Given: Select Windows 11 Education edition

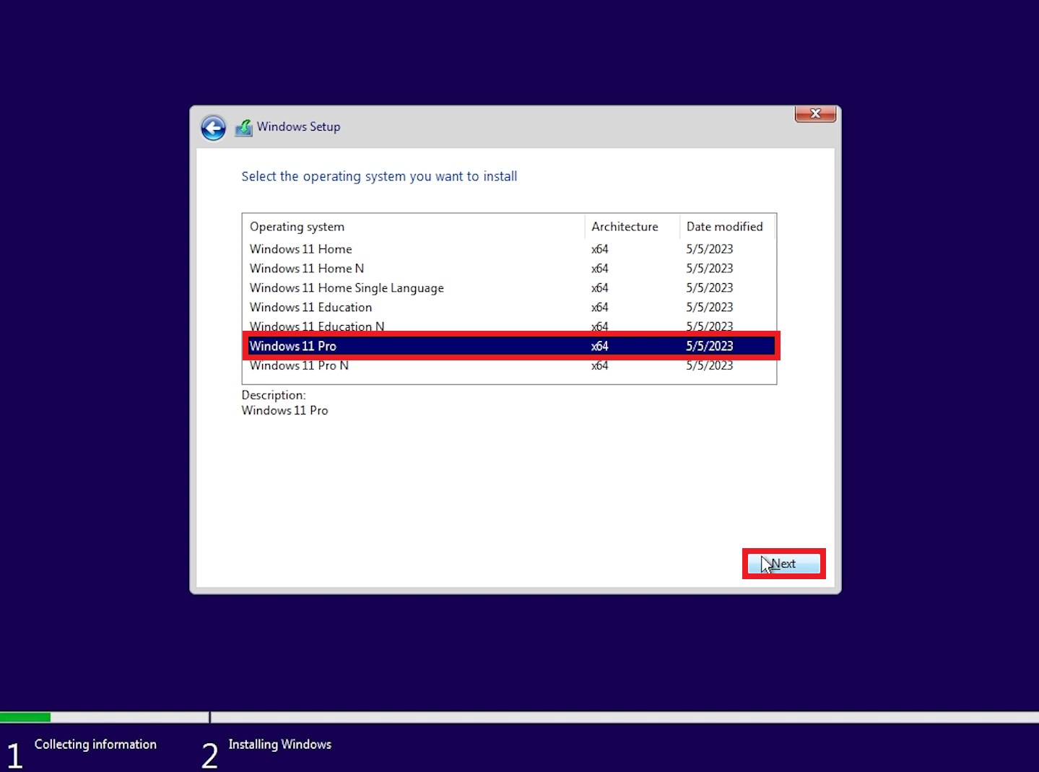Looking at the screenshot, I should coord(310,307).
